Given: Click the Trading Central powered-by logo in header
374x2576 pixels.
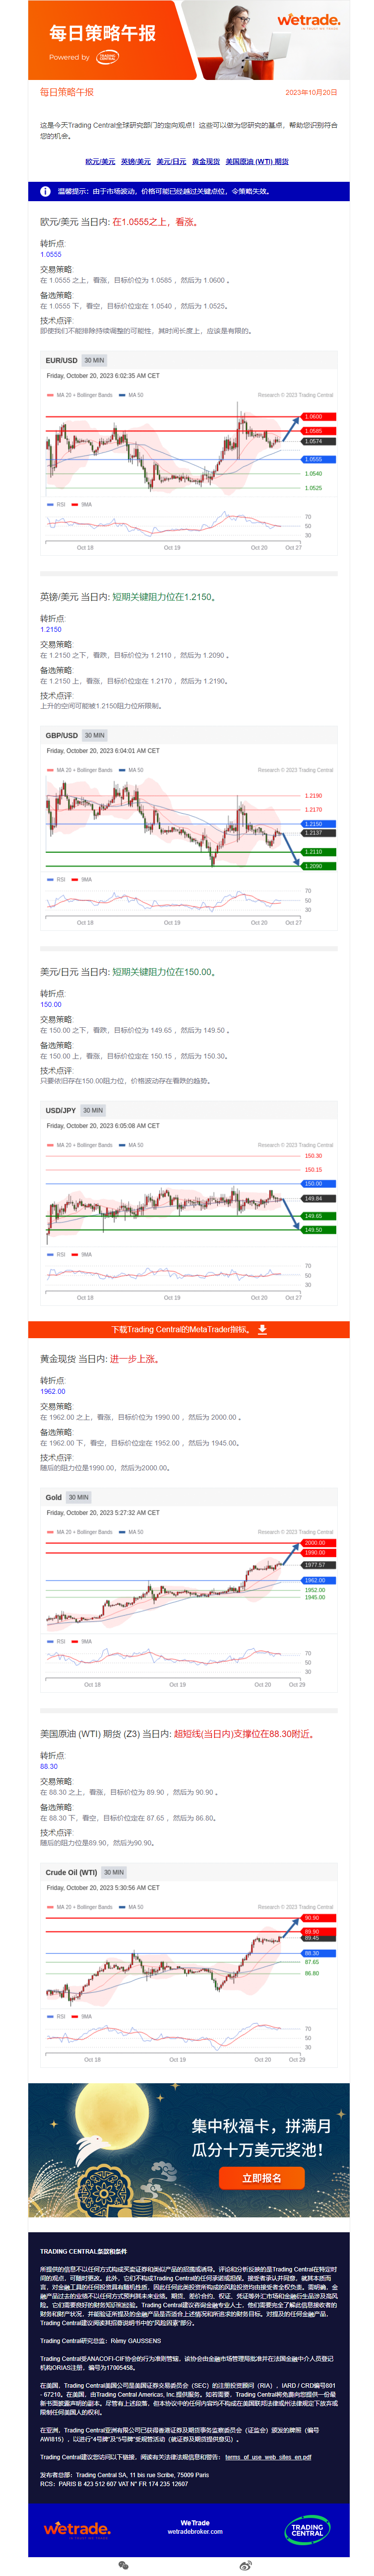Looking at the screenshot, I should [108, 58].
